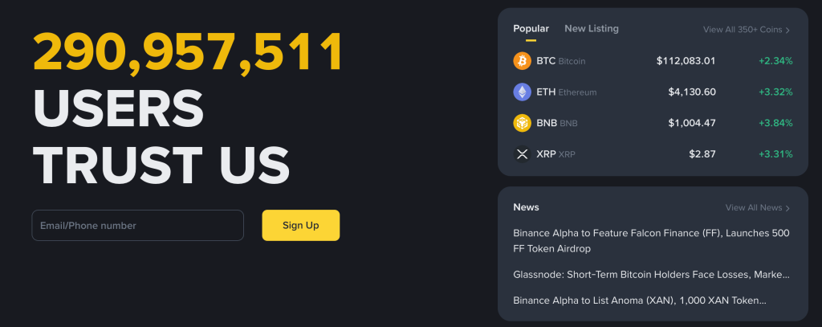Click the Bitcoin coin icon

pyautogui.click(x=522, y=61)
